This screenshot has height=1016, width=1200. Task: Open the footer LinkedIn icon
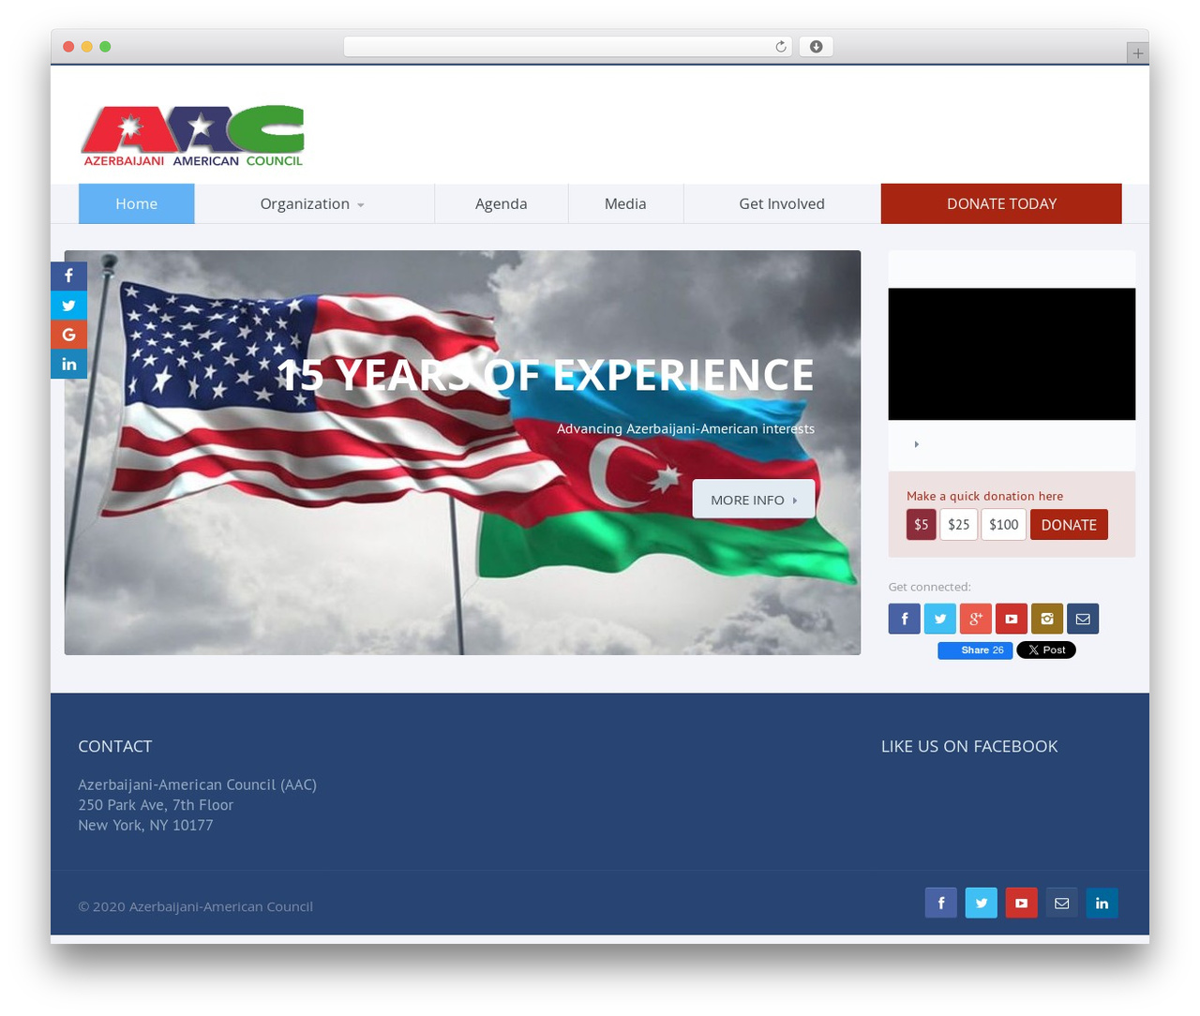[x=1102, y=903]
